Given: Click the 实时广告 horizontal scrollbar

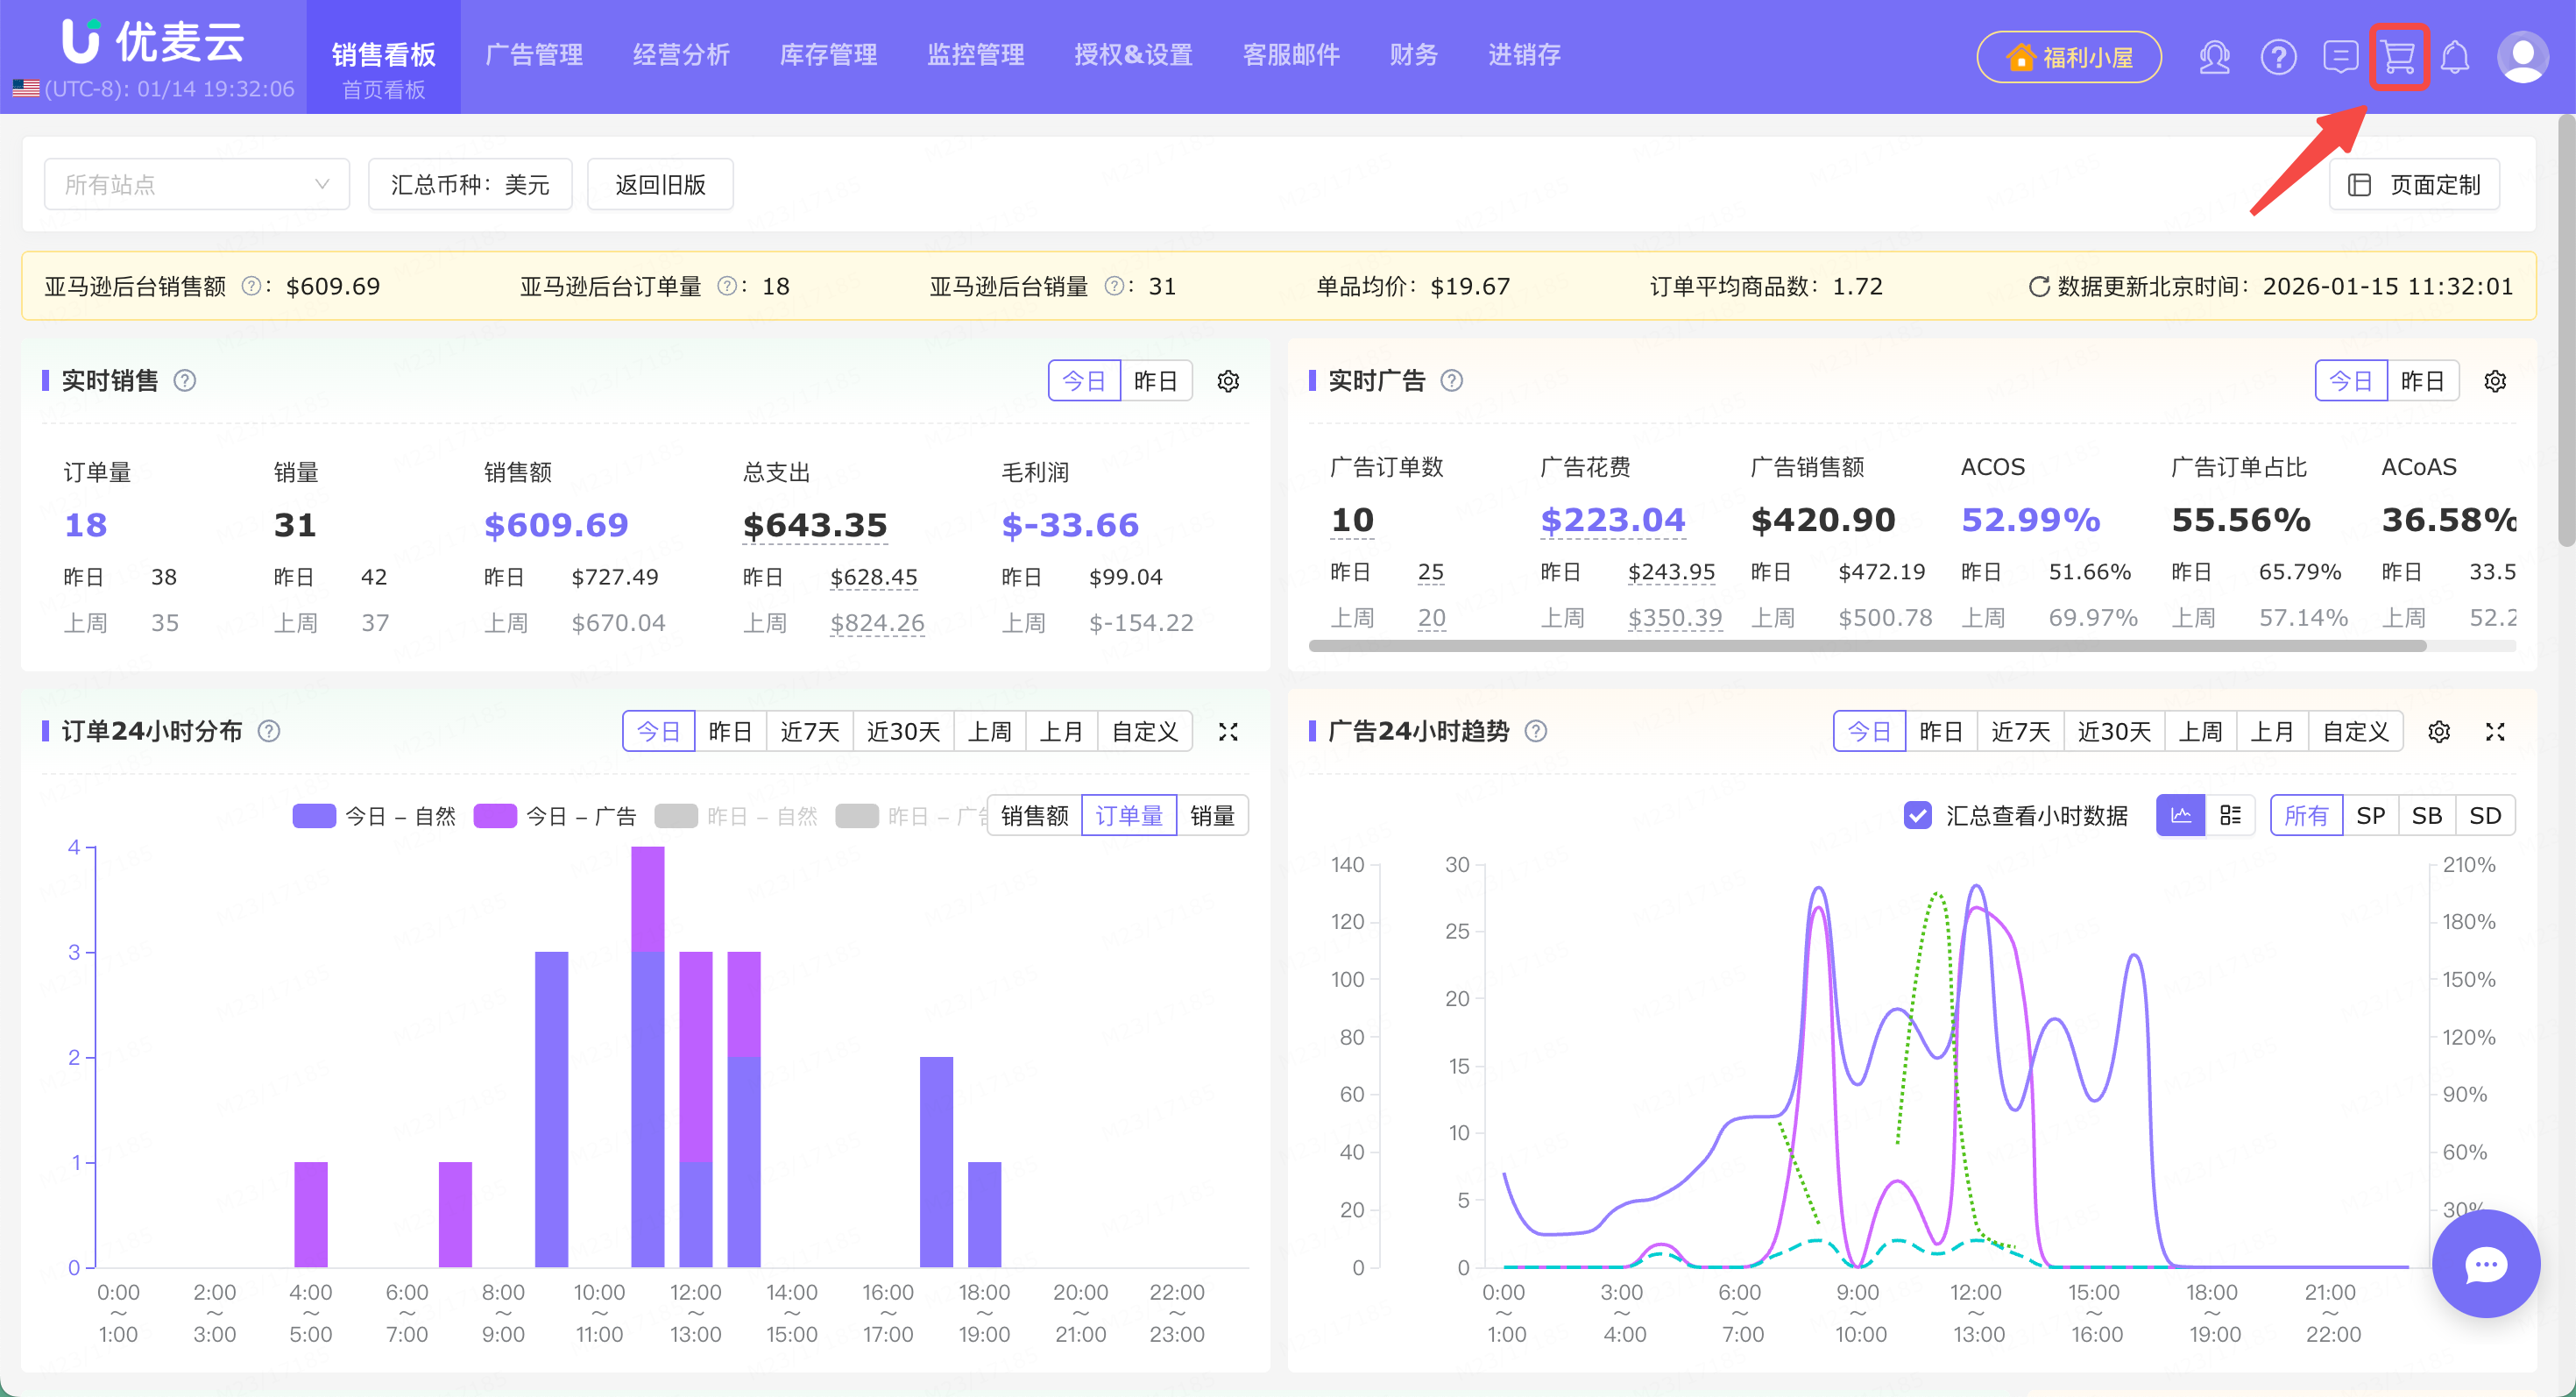Looking at the screenshot, I should (1866, 646).
